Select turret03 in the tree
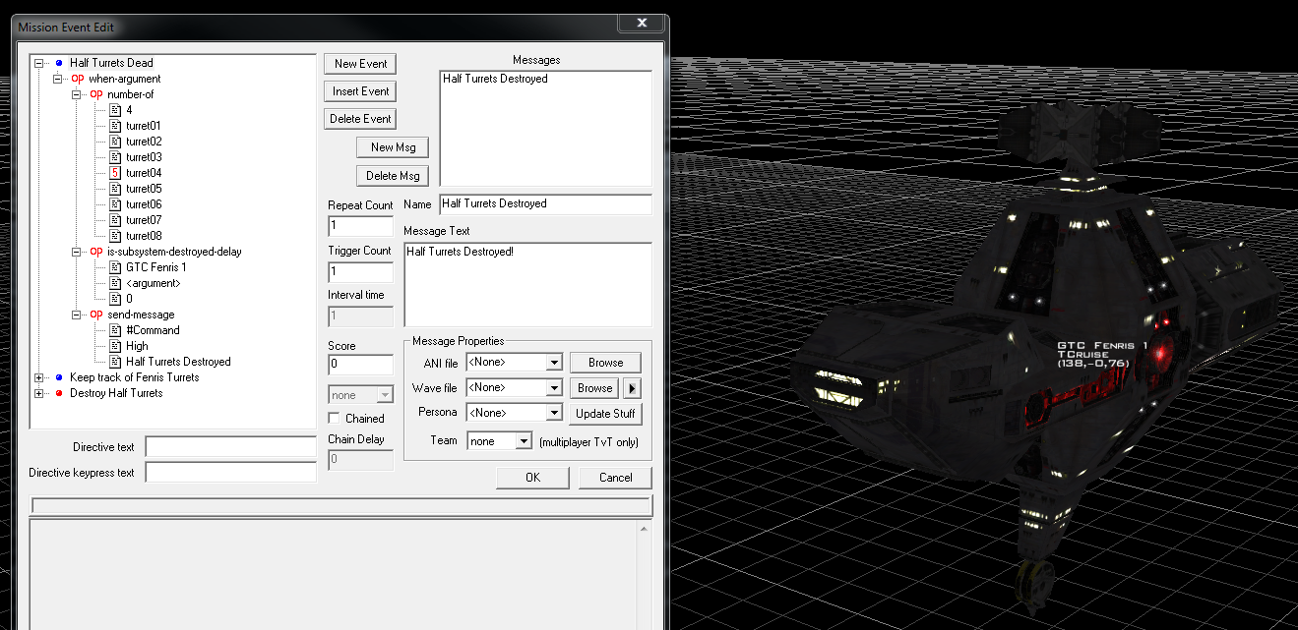 [x=144, y=157]
